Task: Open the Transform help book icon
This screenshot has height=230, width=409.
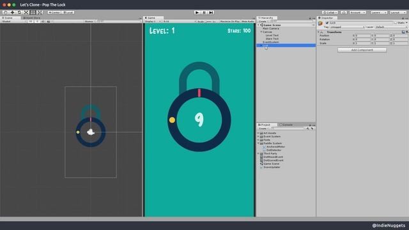Action: (403, 32)
